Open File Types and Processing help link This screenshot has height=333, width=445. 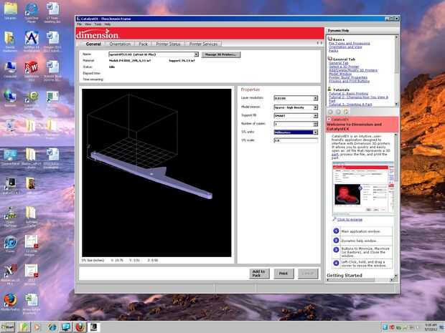point(350,43)
